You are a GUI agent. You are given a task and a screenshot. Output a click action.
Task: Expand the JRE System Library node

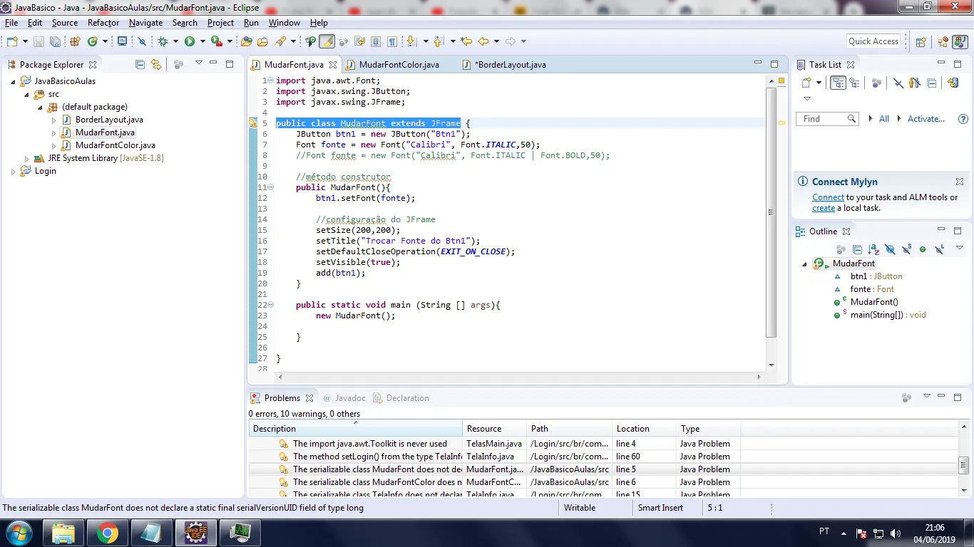[27, 159]
